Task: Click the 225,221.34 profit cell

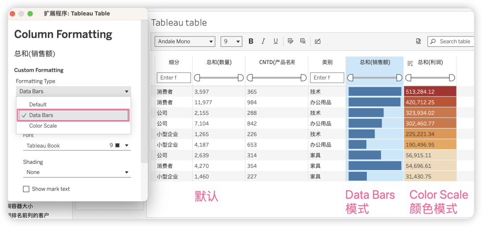Action: coord(430,134)
